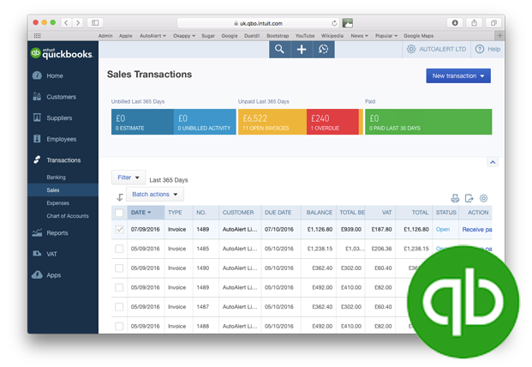Image resolution: width=532 pixels, height=367 pixels.
Task: Click the Safari address bar uk.qbo.intuit.com
Action: click(x=259, y=23)
